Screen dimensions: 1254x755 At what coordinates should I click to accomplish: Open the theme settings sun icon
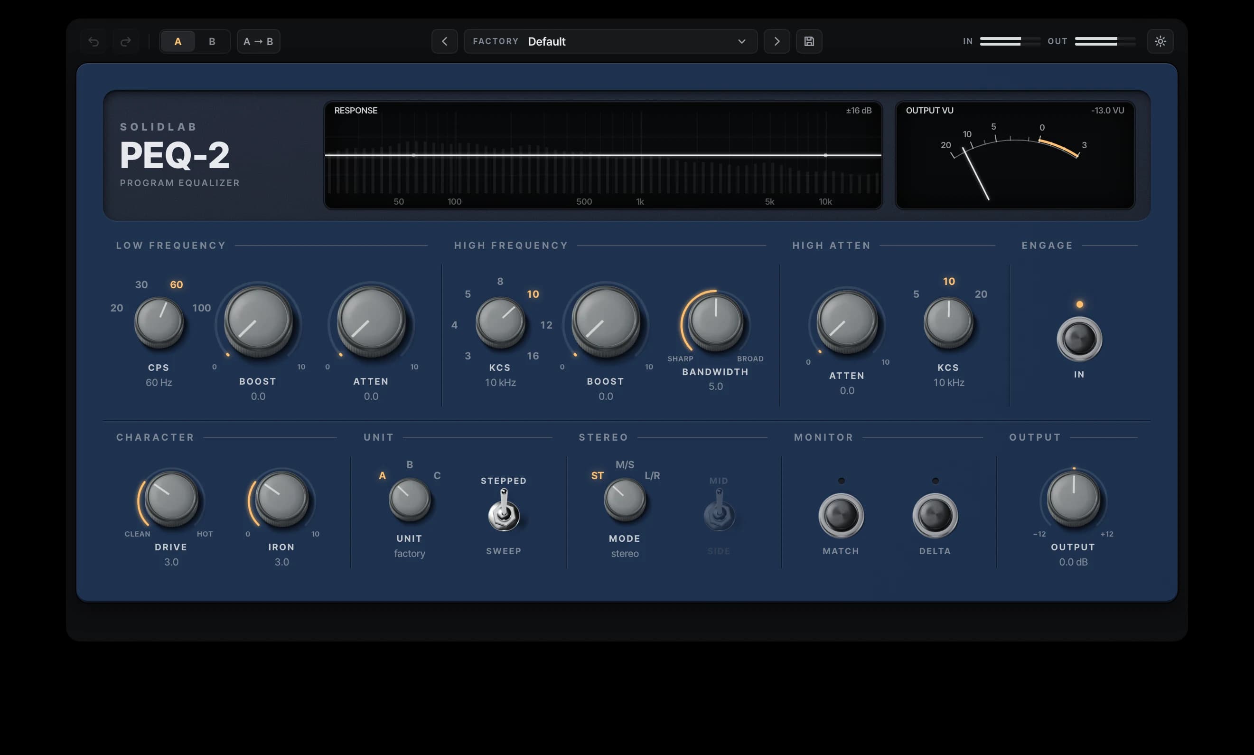pos(1160,41)
